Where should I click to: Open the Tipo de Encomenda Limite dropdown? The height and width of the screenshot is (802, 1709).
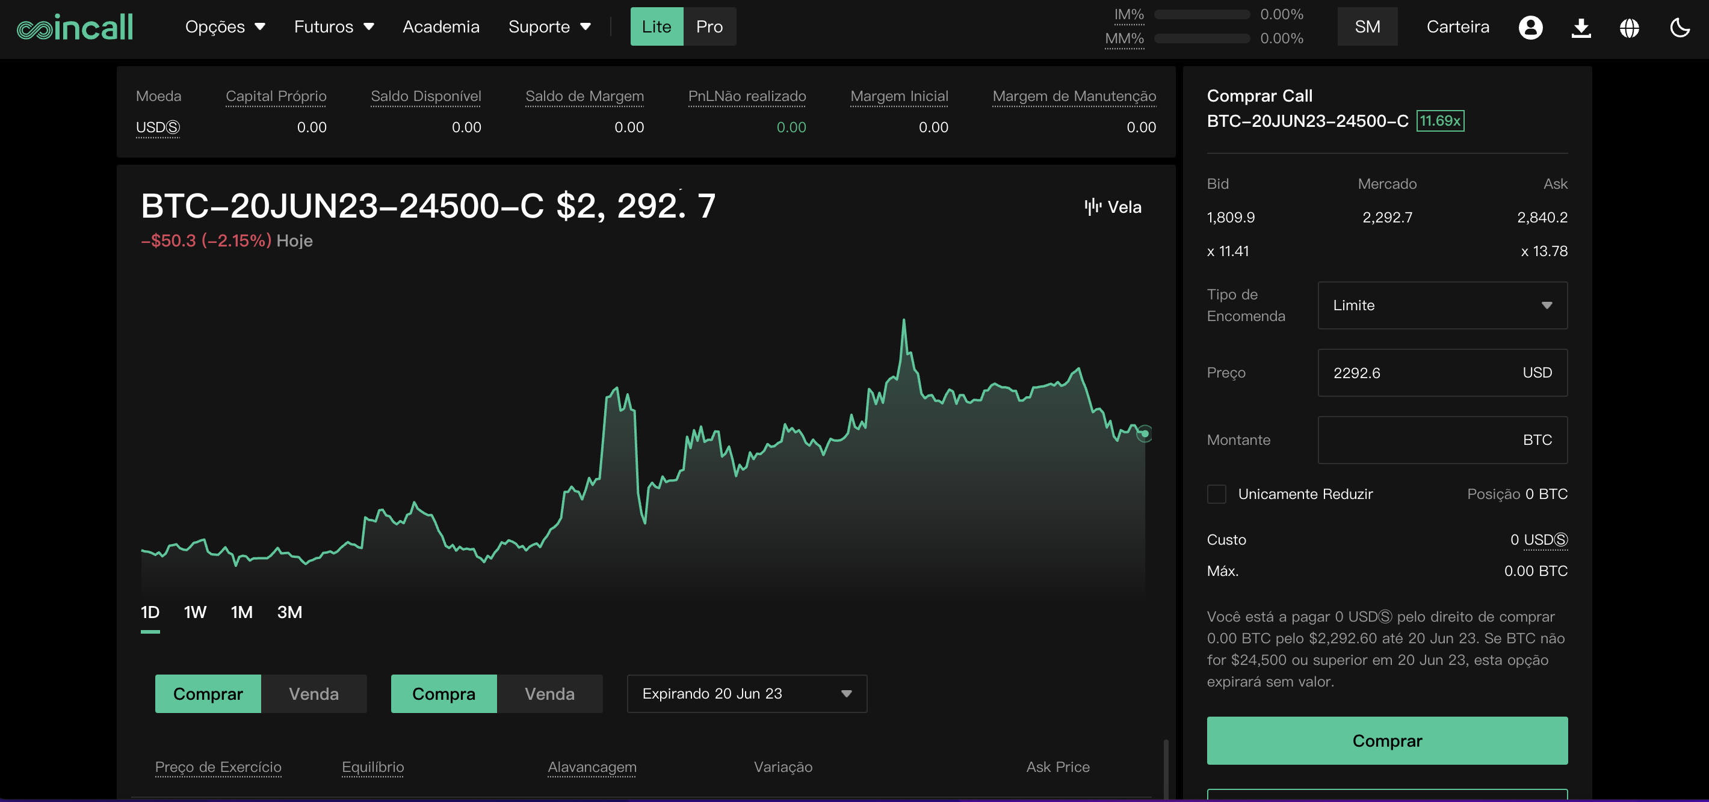(1442, 305)
